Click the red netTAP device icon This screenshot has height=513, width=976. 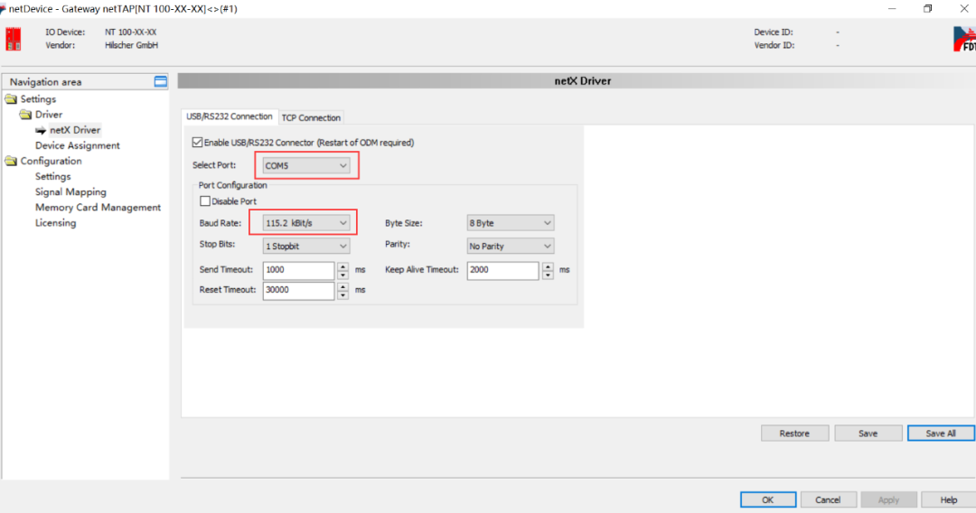pyautogui.click(x=13, y=39)
